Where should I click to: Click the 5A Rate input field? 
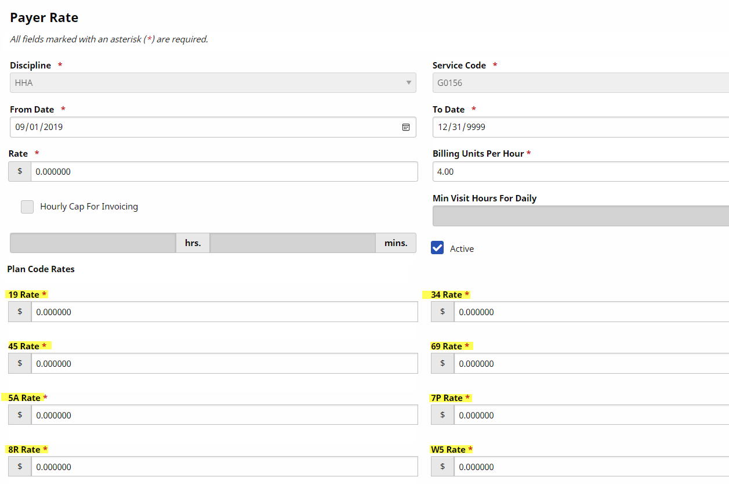point(224,416)
